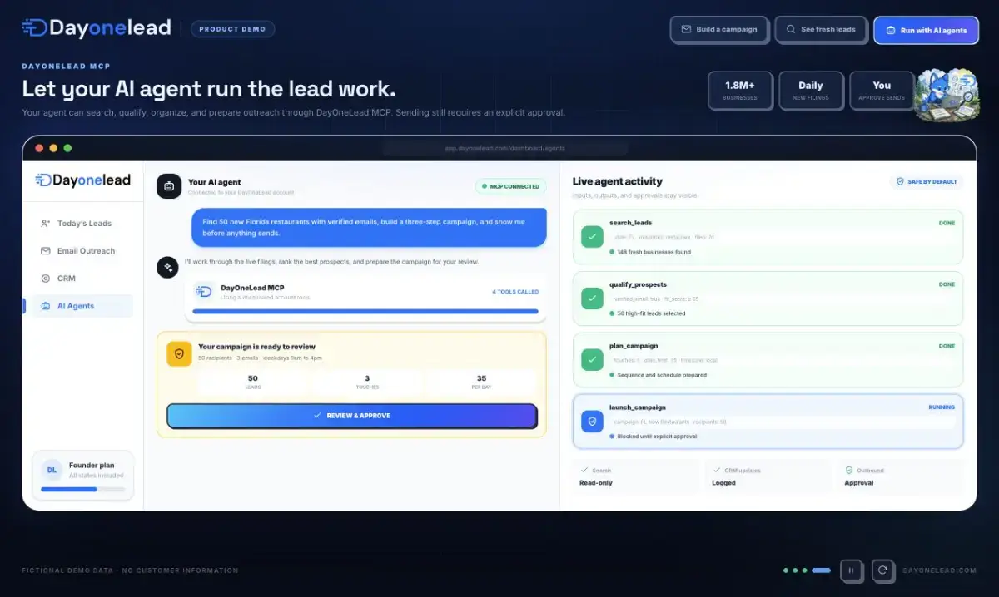The width and height of the screenshot is (999, 597).
Task: Click the REVIEW & APPROVE button
Action: pyautogui.click(x=352, y=416)
